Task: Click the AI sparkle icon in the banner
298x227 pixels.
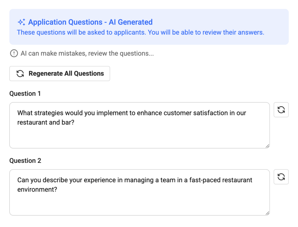Action: [21, 22]
